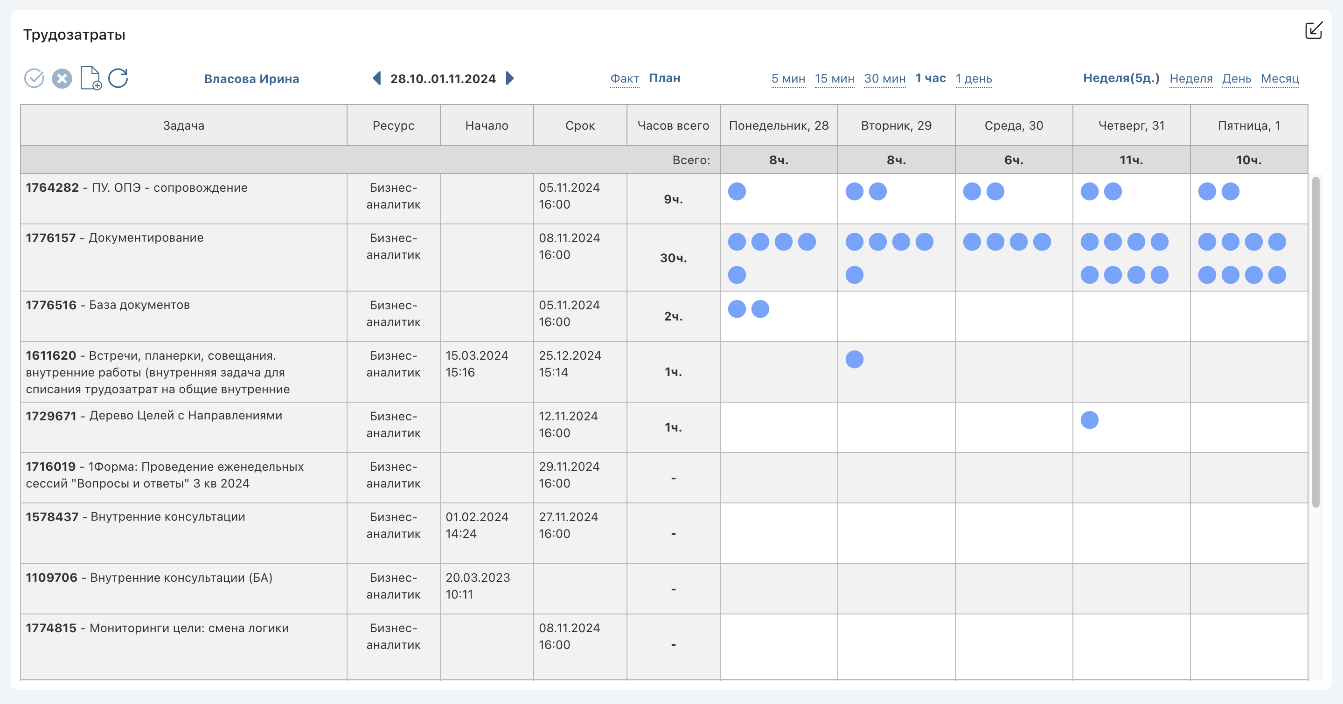1343x704 pixels.
Task: Open task 1578437 Внутренние консультации
Action: 135,517
